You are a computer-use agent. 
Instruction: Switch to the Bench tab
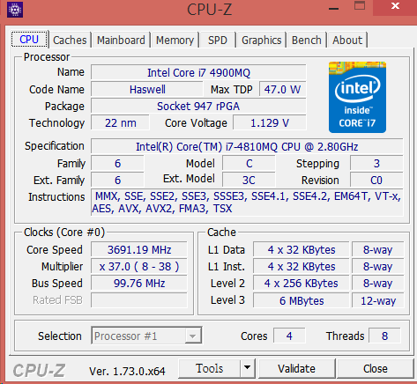click(x=307, y=40)
